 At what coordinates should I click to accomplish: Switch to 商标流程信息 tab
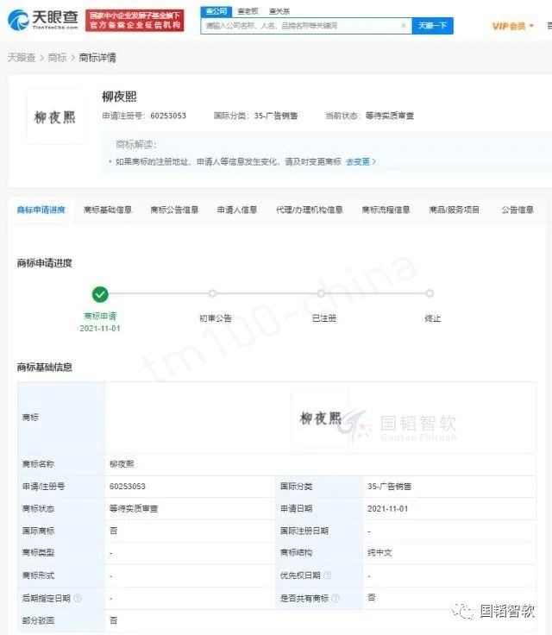point(386,210)
